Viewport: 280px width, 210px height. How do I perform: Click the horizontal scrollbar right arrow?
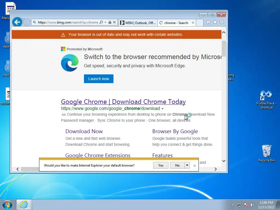[x=215, y=169]
